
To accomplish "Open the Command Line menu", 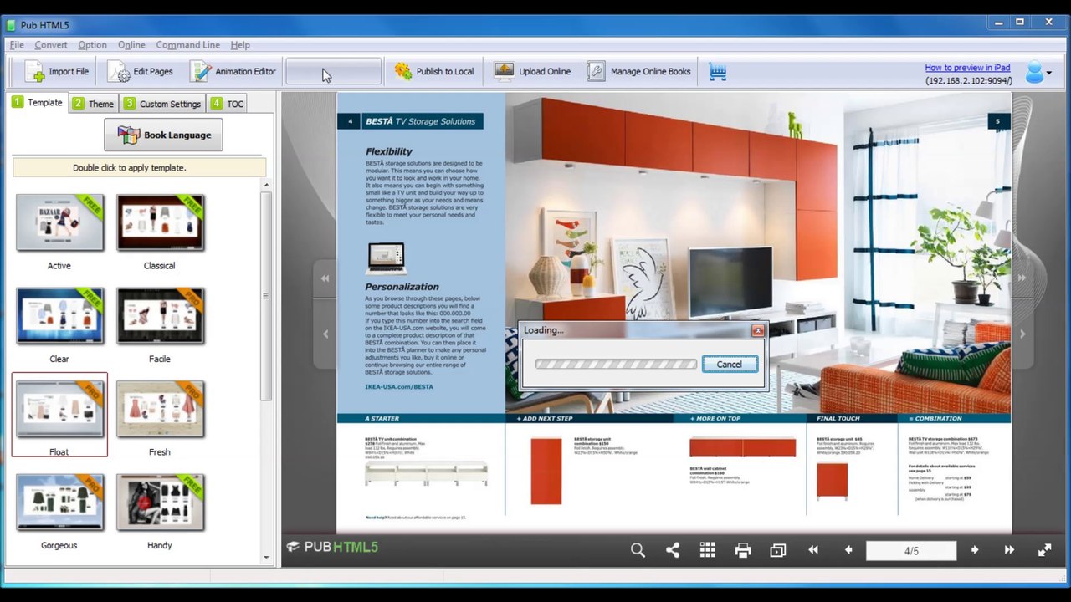I will pos(188,45).
